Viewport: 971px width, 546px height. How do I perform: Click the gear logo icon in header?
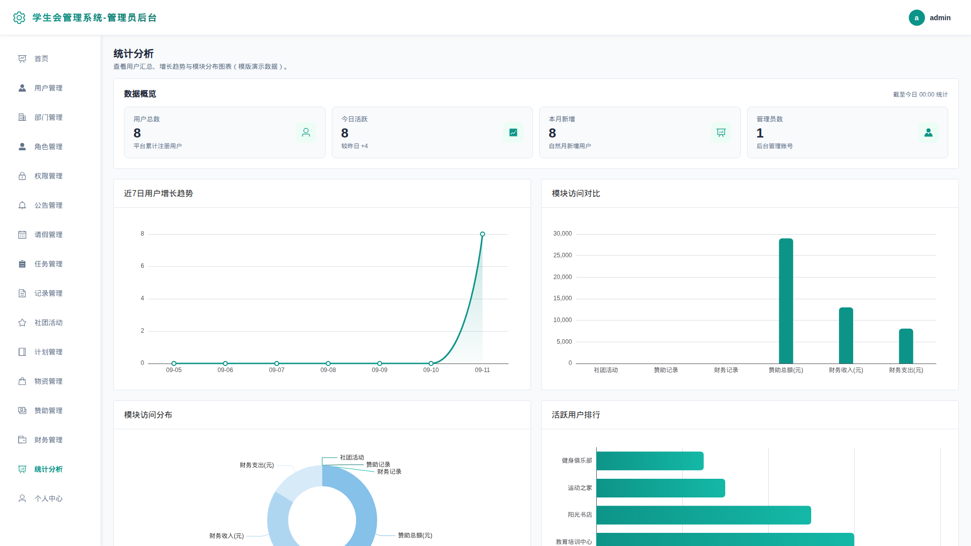(19, 18)
